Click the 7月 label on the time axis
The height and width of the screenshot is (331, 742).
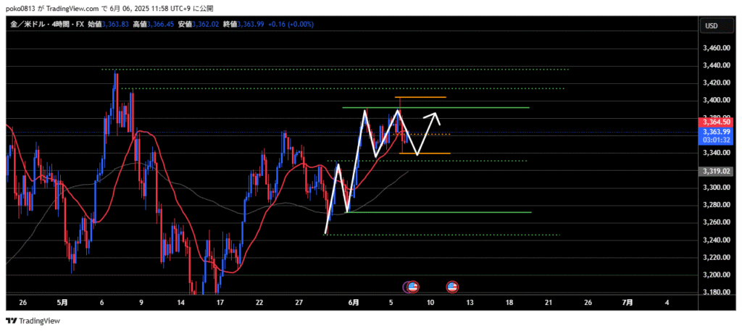tap(628, 302)
